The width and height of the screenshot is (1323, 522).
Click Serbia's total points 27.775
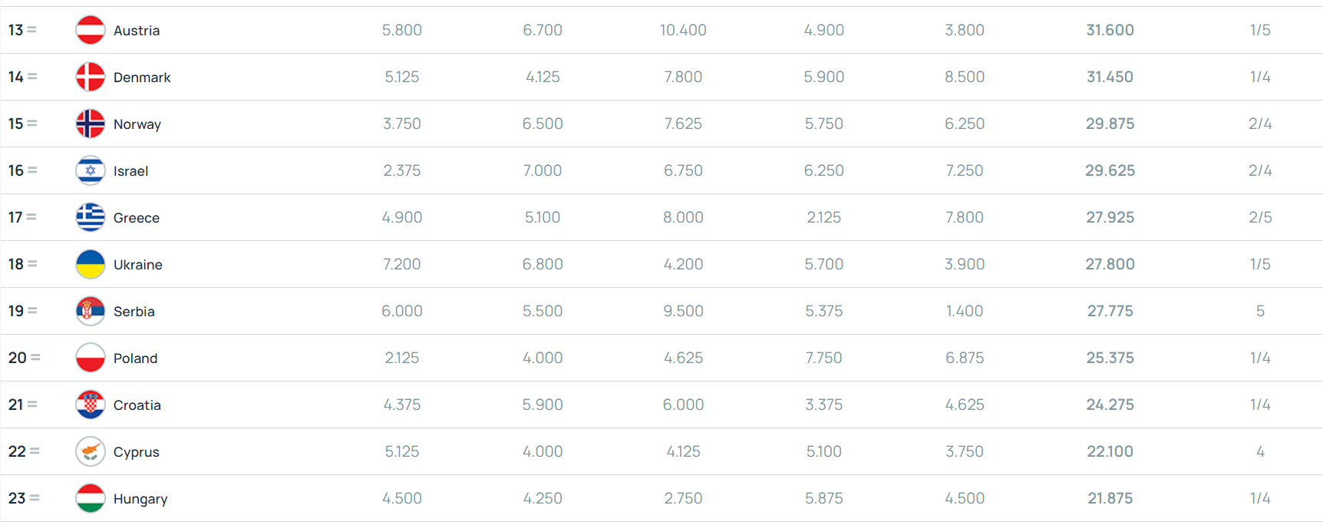pyautogui.click(x=1110, y=311)
